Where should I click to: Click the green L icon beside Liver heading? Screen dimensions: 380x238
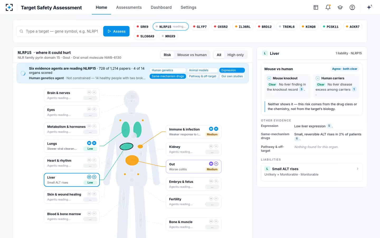(265, 53)
